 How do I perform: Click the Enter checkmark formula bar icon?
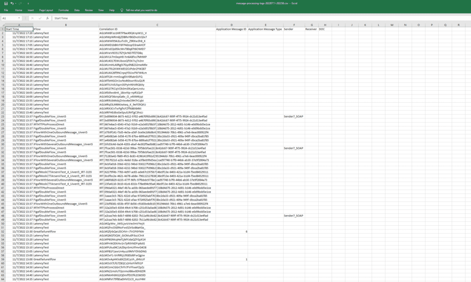(x=40, y=18)
